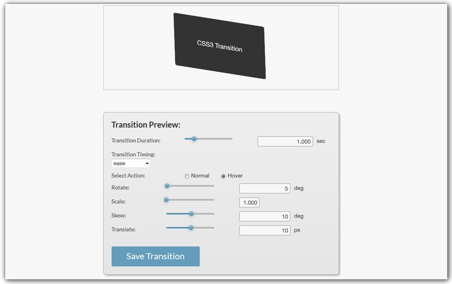Click the Skew slider handle
This screenshot has width=452, height=284.
pyautogui.click(x=191, y=213)
